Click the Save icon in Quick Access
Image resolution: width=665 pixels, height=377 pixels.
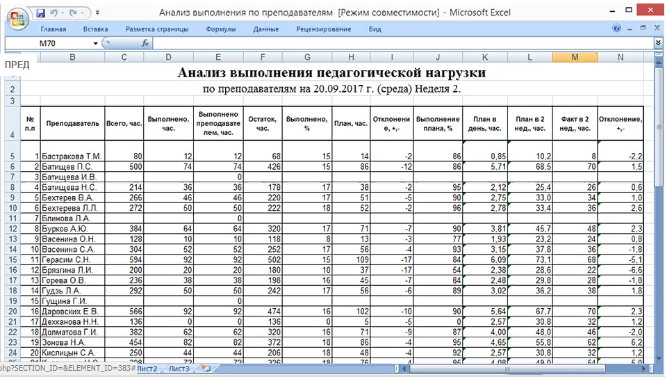pos(40,13)
